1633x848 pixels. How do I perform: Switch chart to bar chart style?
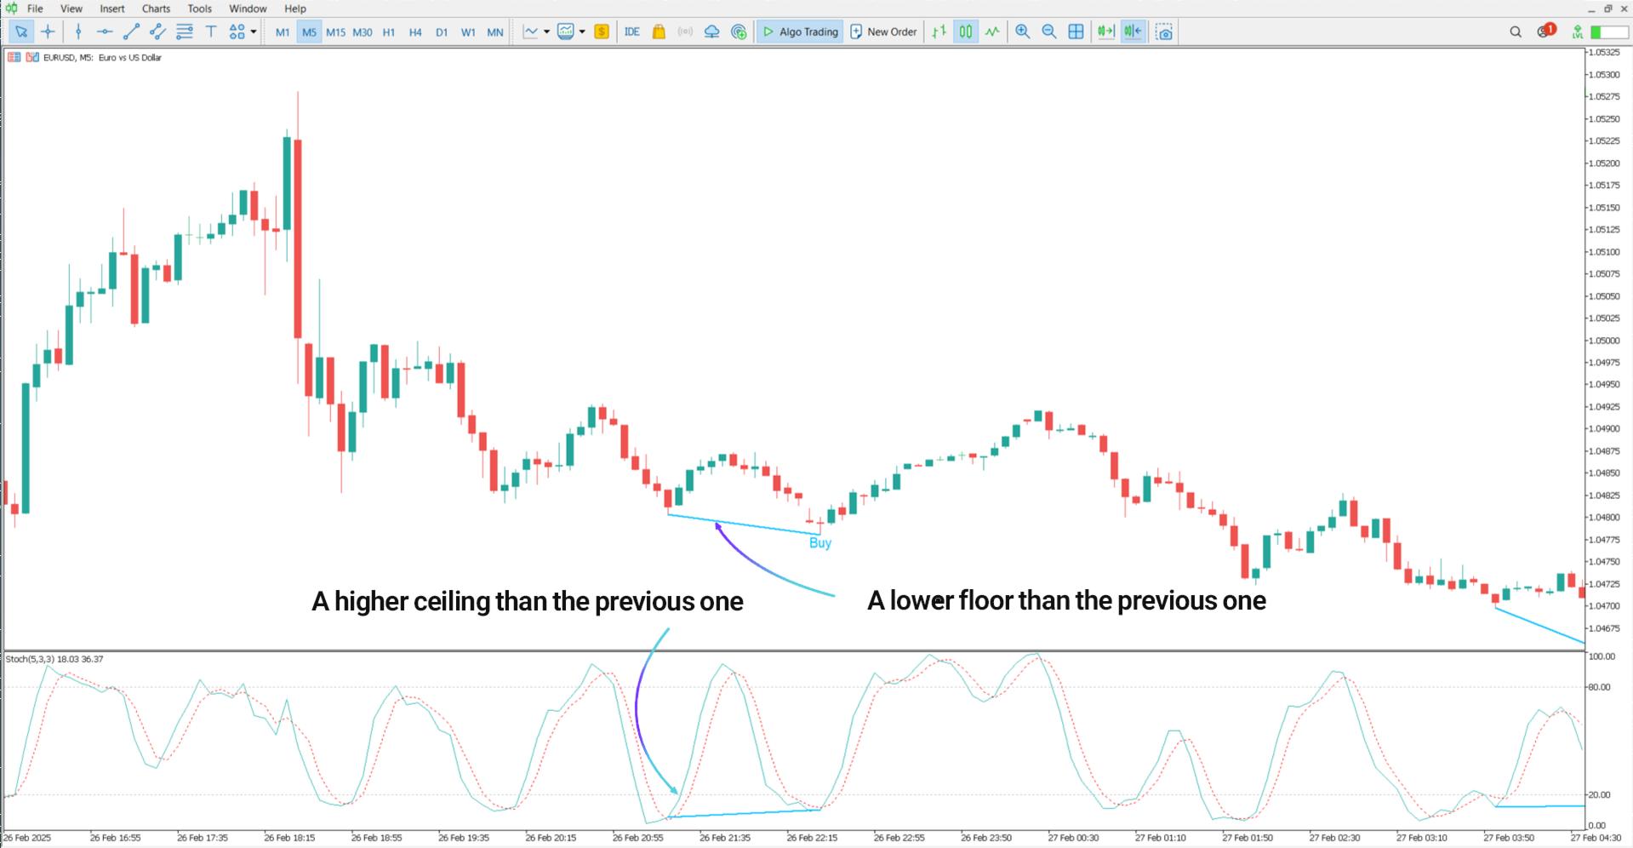click(x=939, y=32)
